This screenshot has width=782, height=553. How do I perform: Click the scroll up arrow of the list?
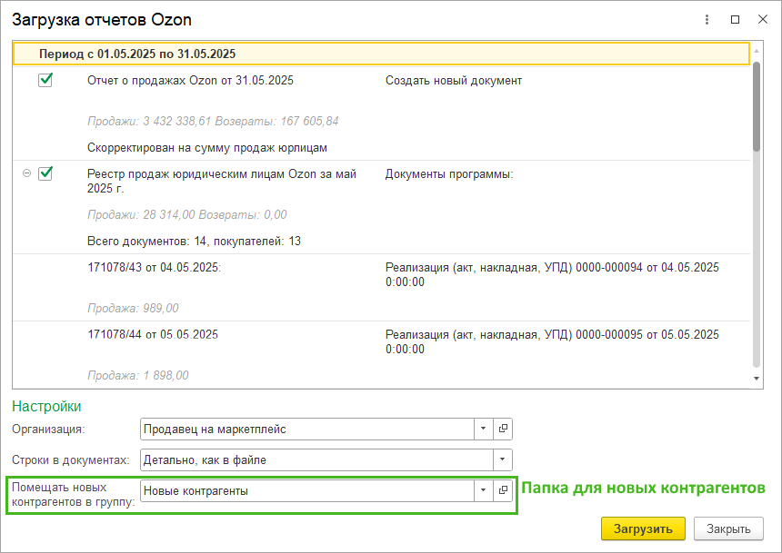click(x=757, y=51)
